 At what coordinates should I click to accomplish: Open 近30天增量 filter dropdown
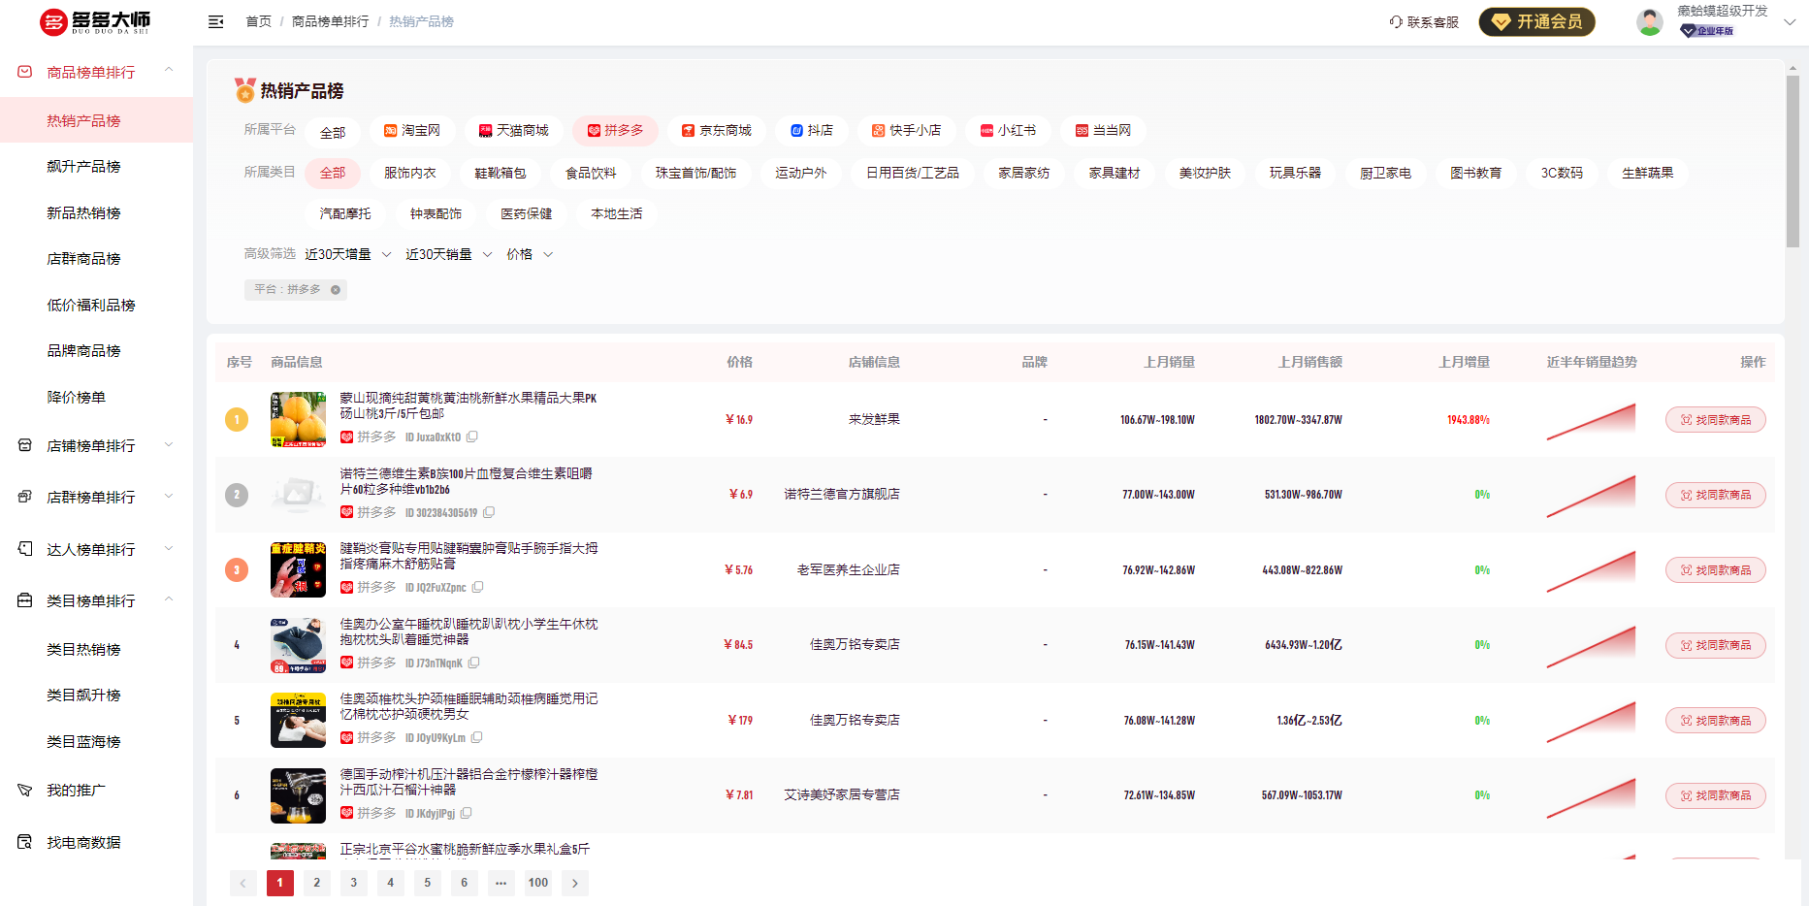click(348, 254)
